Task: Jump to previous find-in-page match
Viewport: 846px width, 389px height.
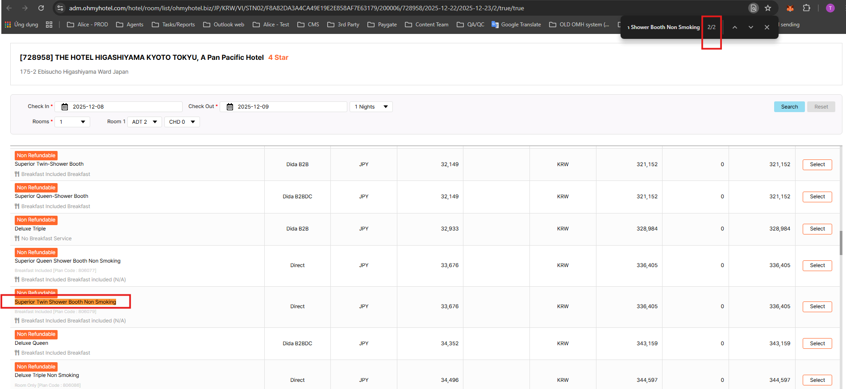Action: coord(735,27)
